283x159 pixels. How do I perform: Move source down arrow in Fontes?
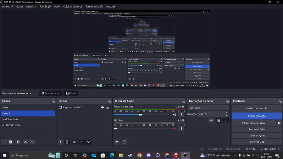(x=88, y=142)
